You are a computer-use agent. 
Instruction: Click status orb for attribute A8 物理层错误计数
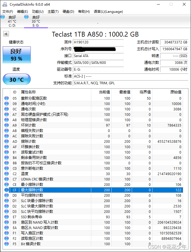point(7,120)
